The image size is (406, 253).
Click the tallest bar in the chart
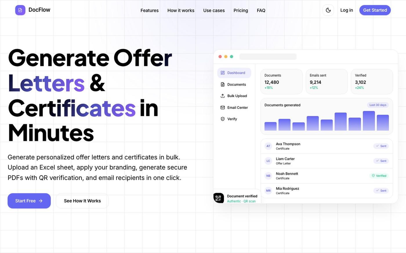click(369, 121)
